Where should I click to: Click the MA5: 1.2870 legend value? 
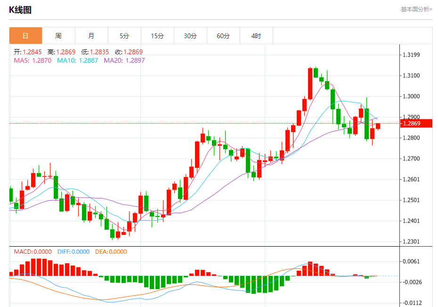(32, 60)
